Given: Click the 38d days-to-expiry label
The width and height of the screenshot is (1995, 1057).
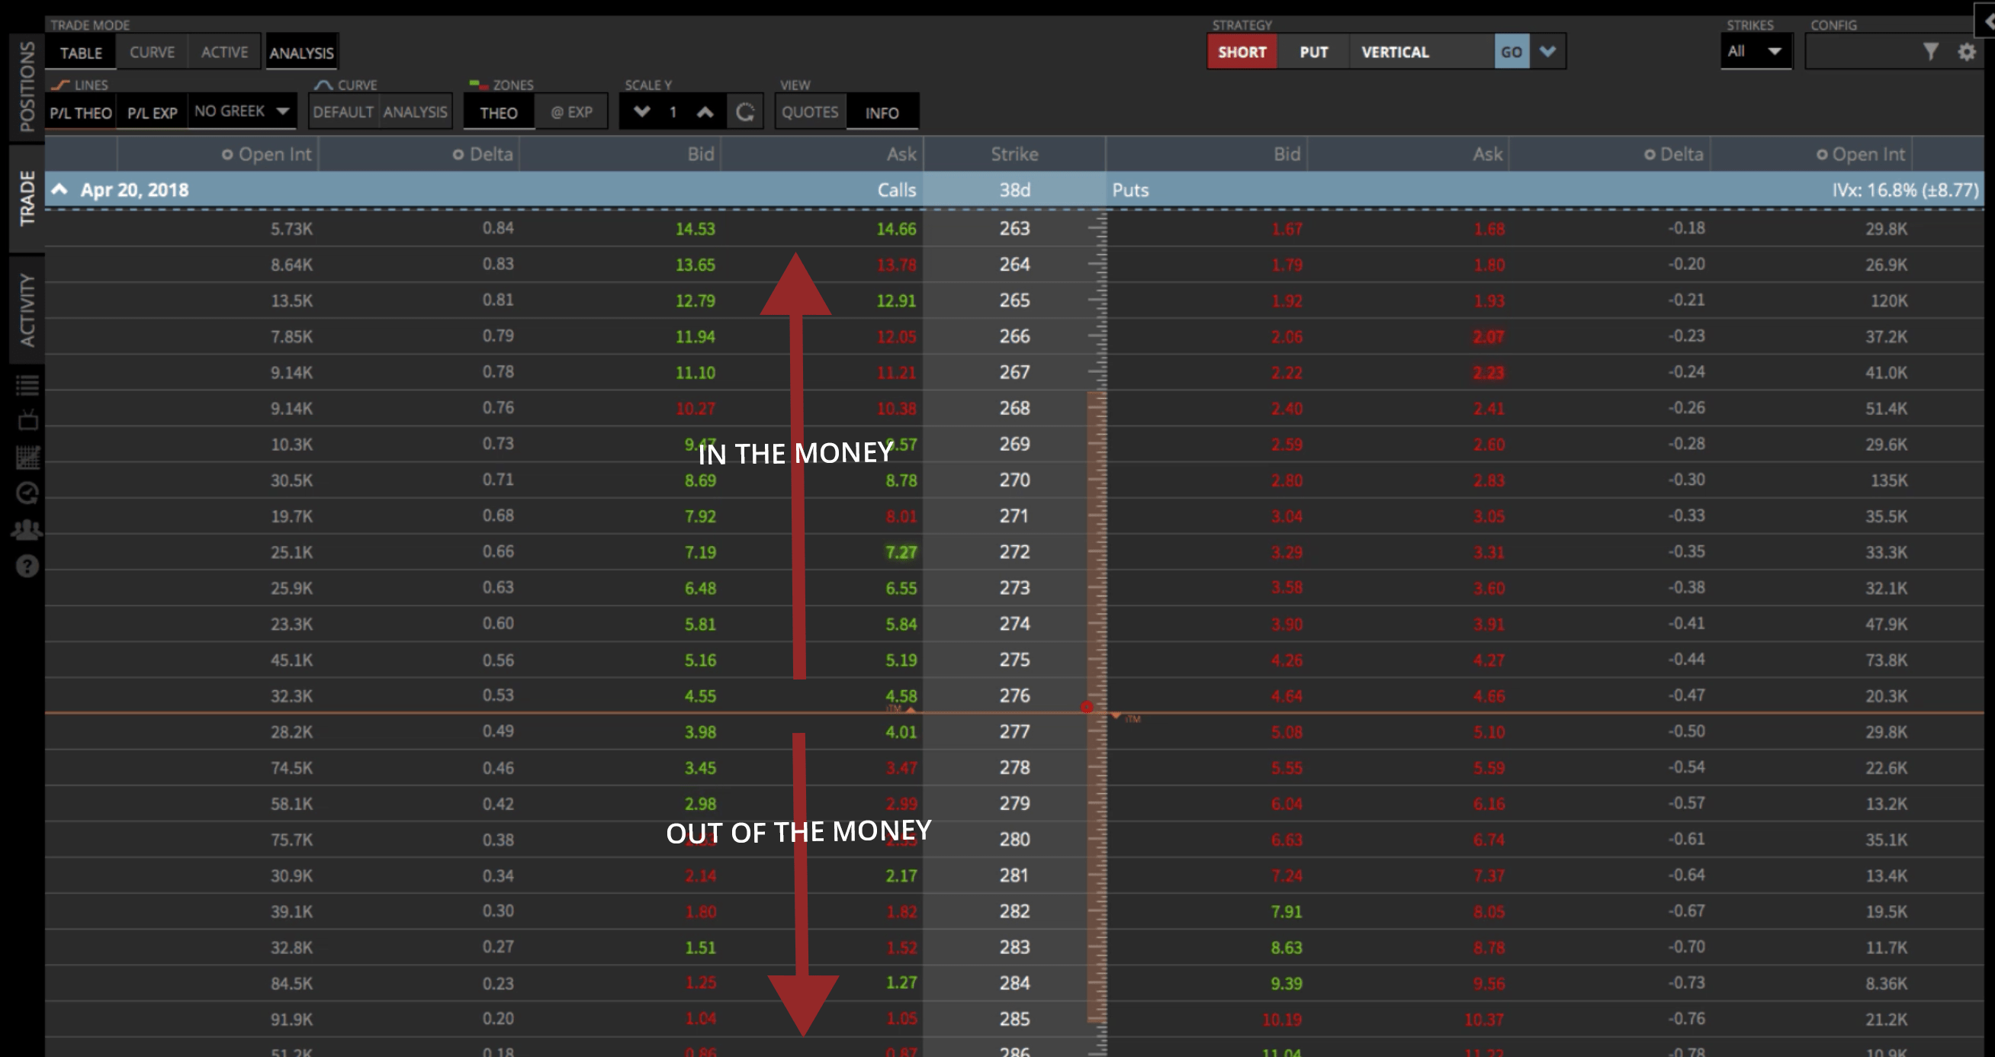Looking at the screenshot, I should (x=1014, y=190).
